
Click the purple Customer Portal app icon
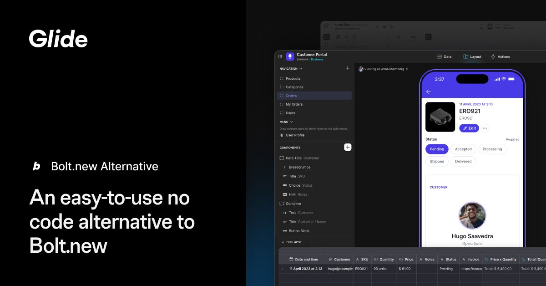click(x=290, y=56)
